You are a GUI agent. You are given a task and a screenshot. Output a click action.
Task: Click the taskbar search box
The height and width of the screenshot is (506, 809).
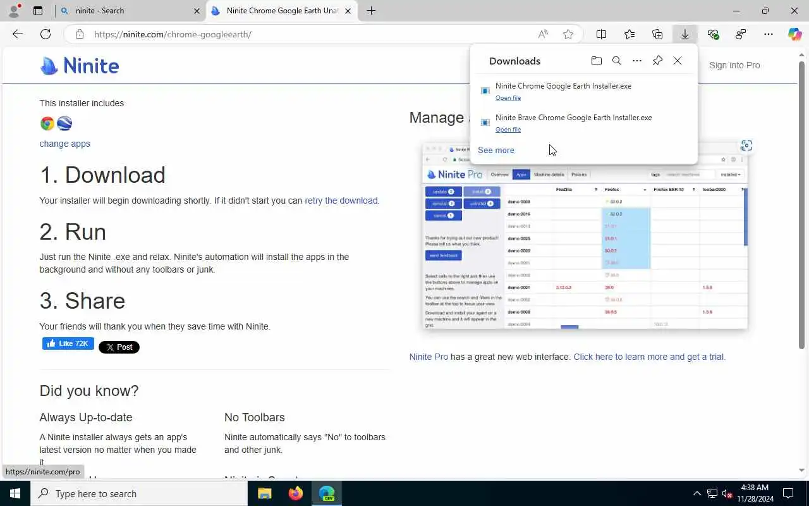tap(139, 493)
